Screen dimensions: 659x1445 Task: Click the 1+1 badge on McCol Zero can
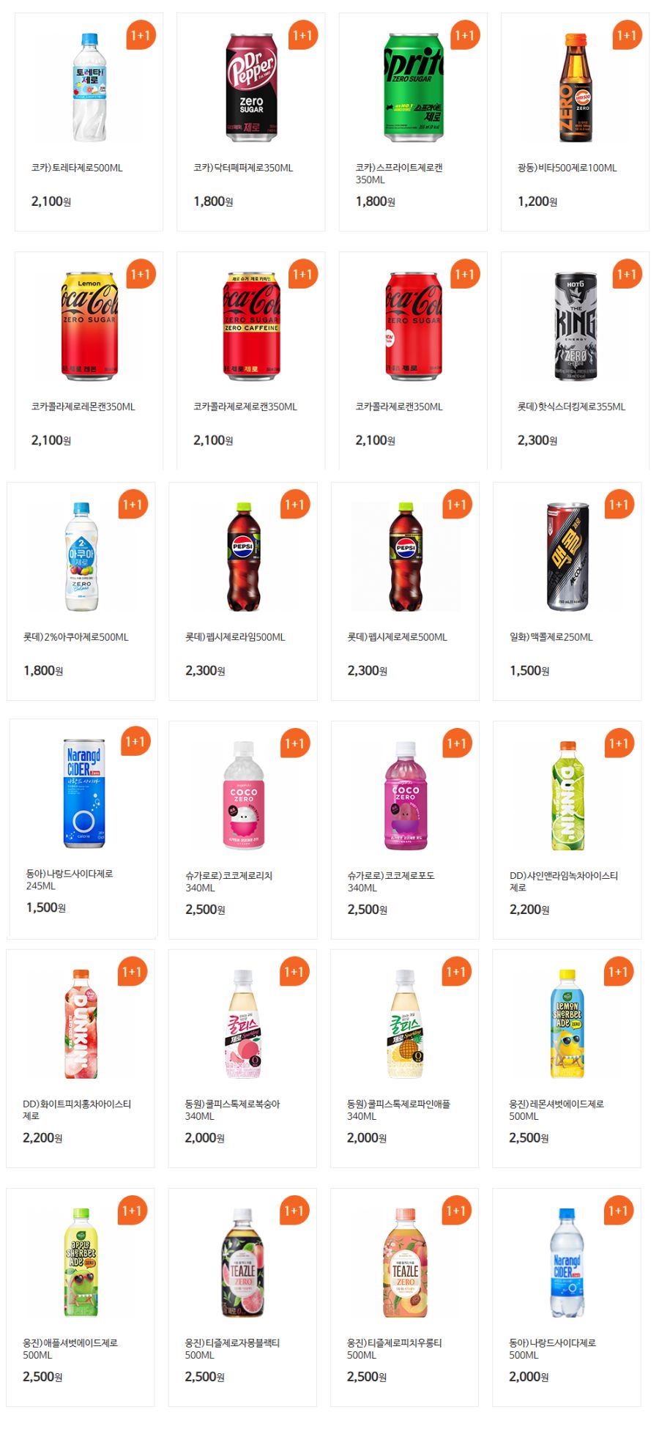click(x=619, y=504)
